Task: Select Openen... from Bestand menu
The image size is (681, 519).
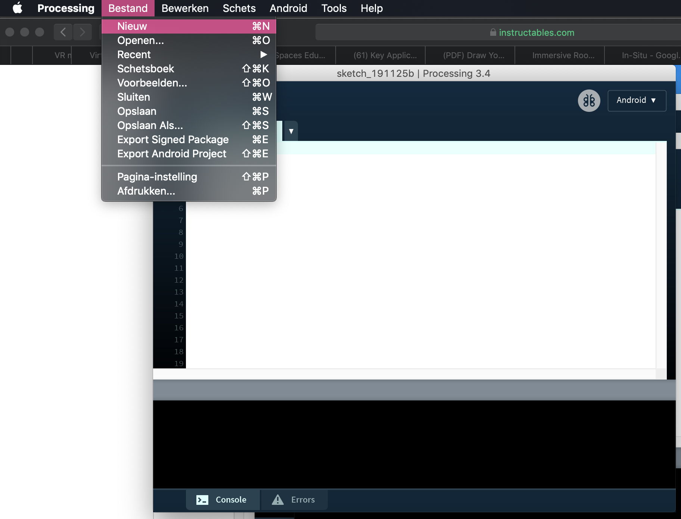Action: 189,40
